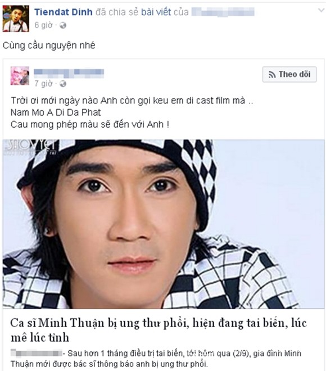
Task: Click the shared post text 'Nam Mo A Di Da Phat'
Action: tap(56, 112)
